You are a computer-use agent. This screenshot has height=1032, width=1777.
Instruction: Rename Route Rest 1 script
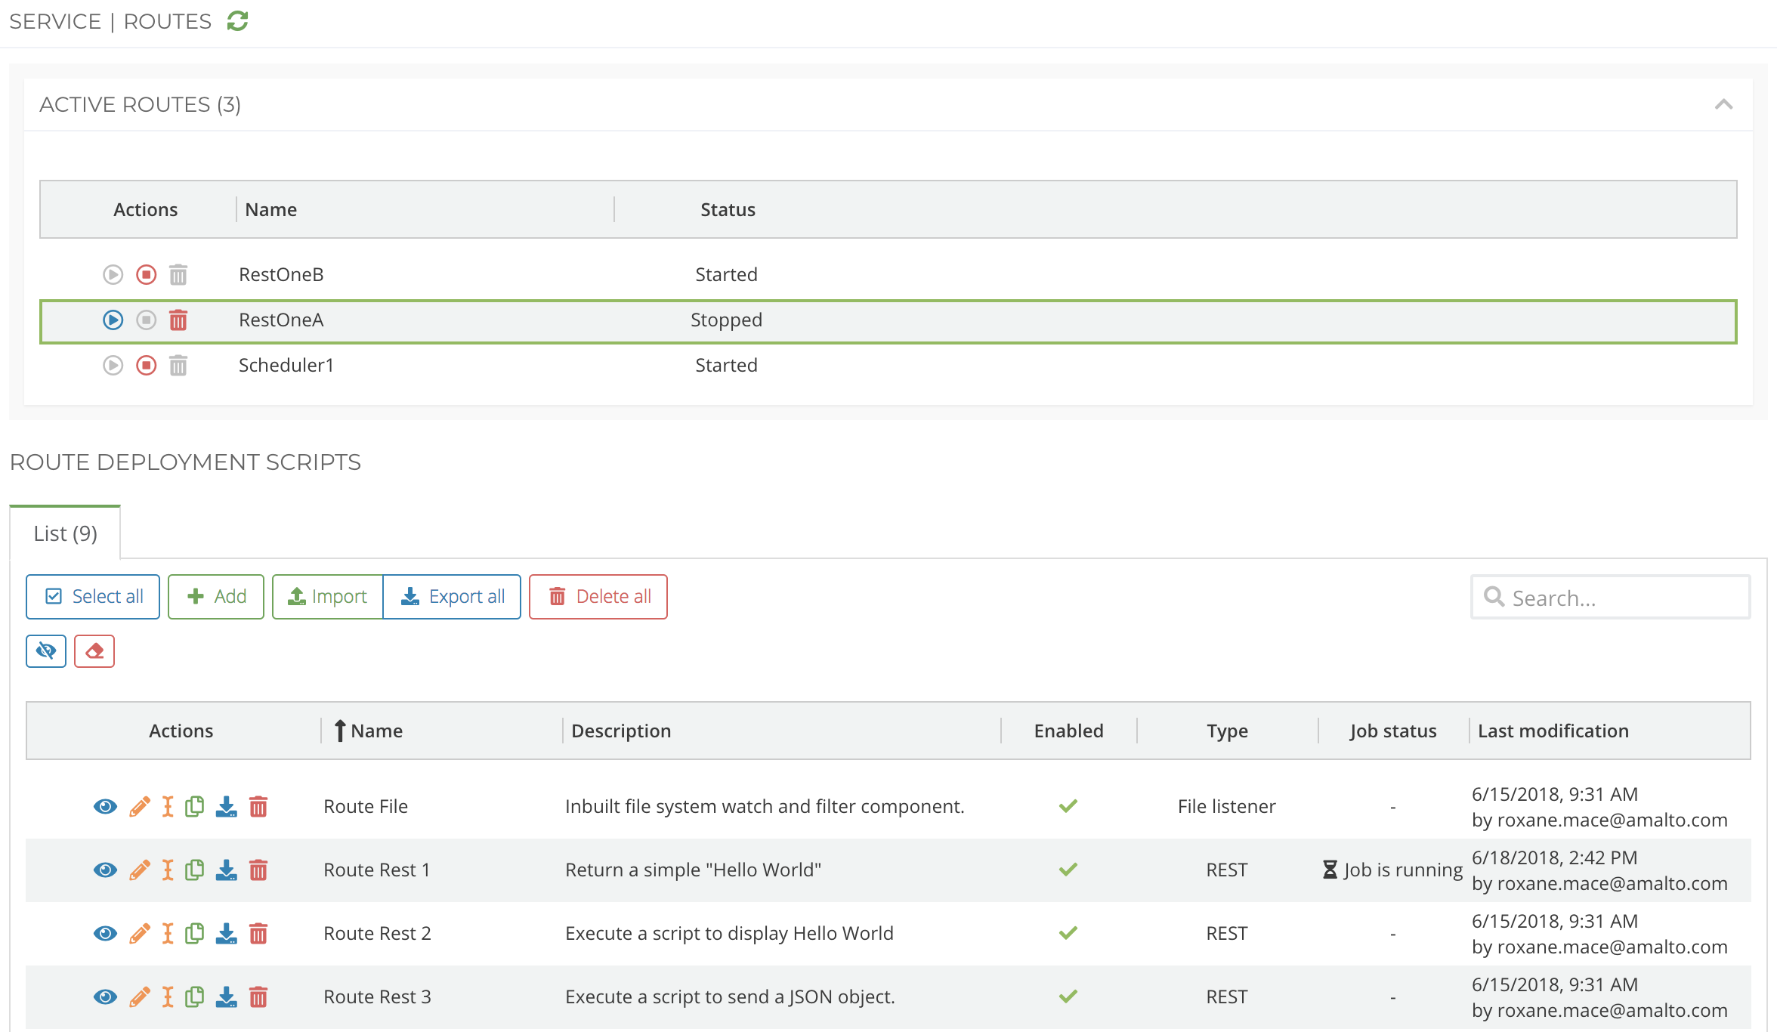pyautogui.click(x=168, y=870)
